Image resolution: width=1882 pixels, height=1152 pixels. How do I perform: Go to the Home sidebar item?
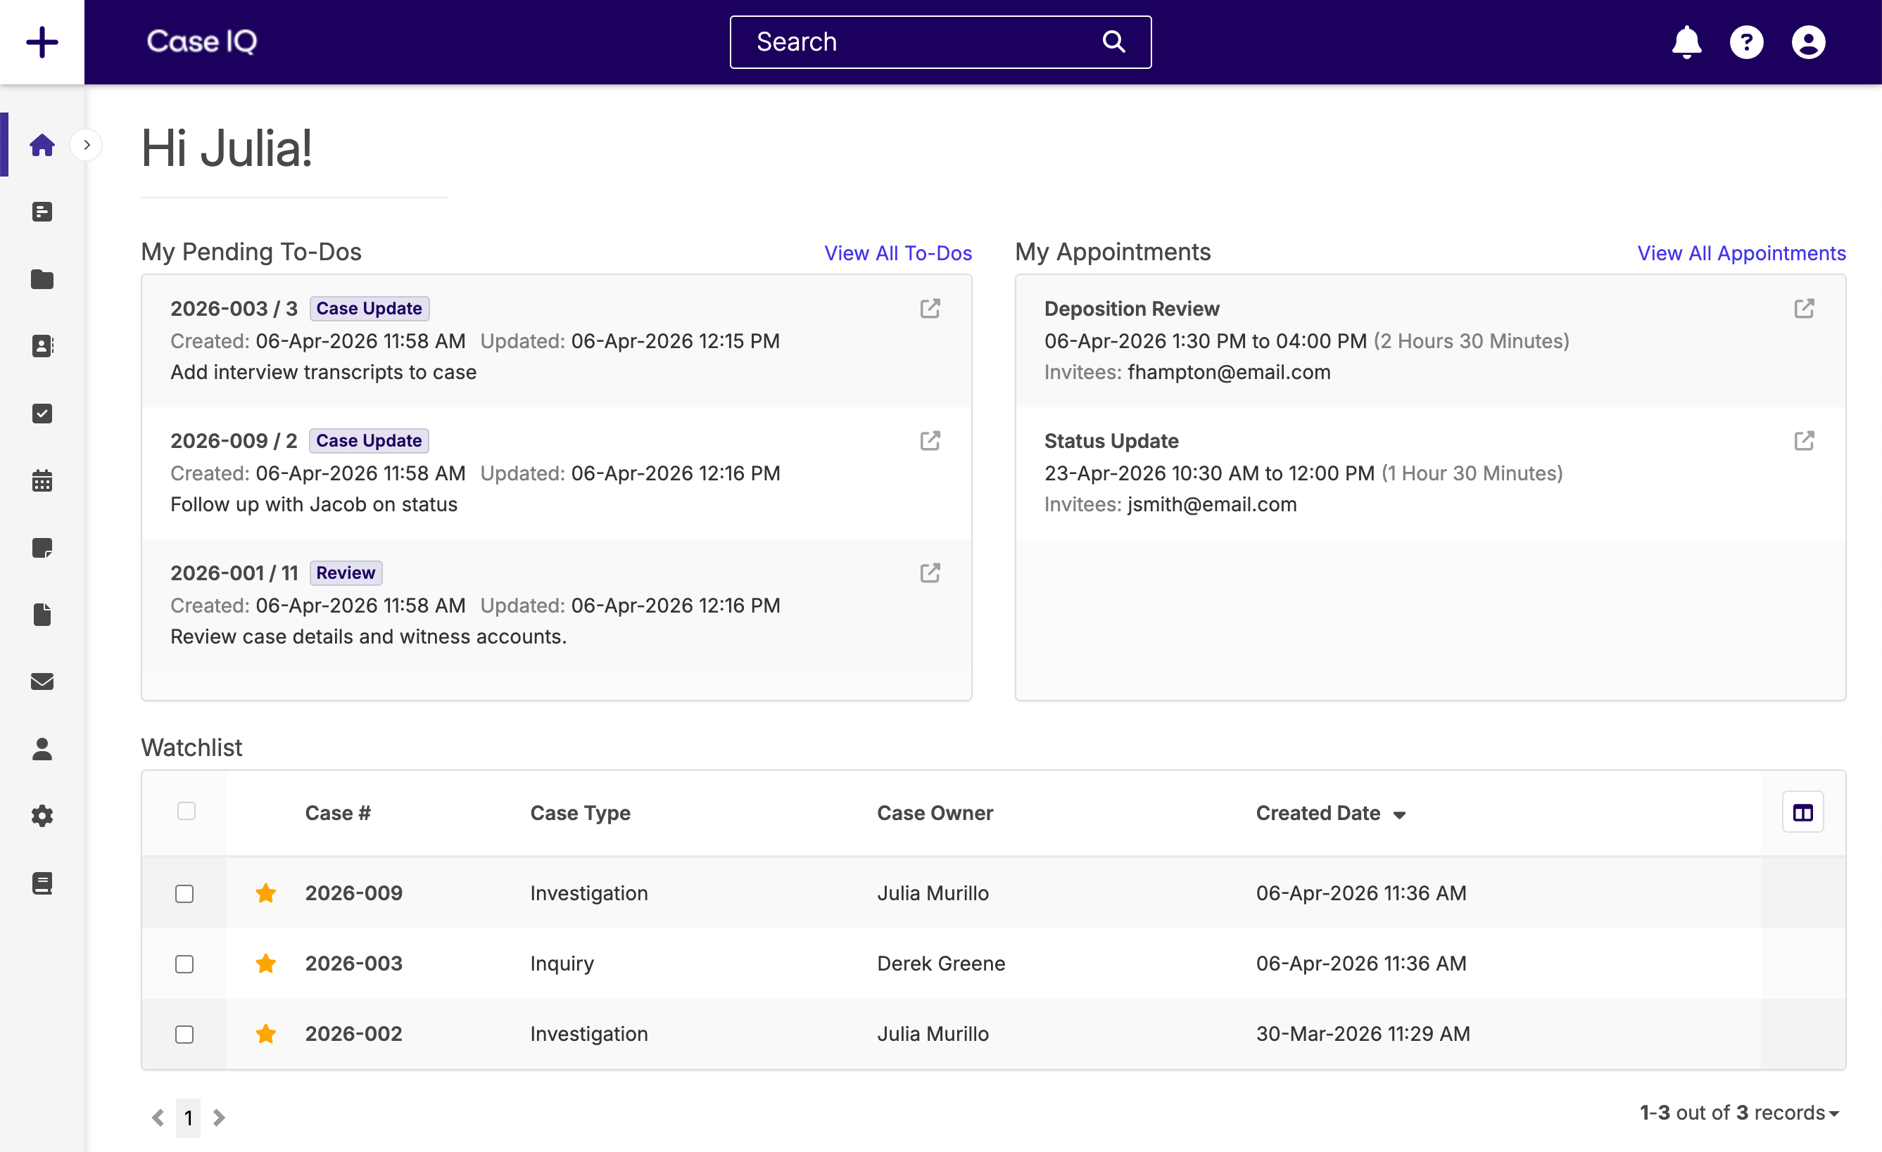pyautogui.click(x=42, y=145)
